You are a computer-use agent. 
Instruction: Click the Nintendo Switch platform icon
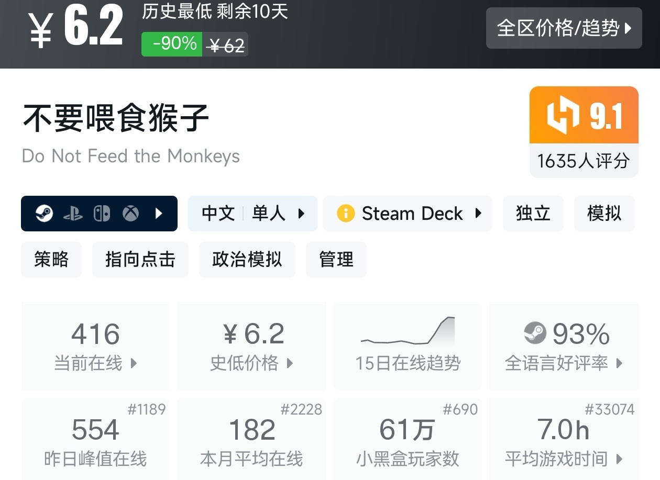coord(102,214)
